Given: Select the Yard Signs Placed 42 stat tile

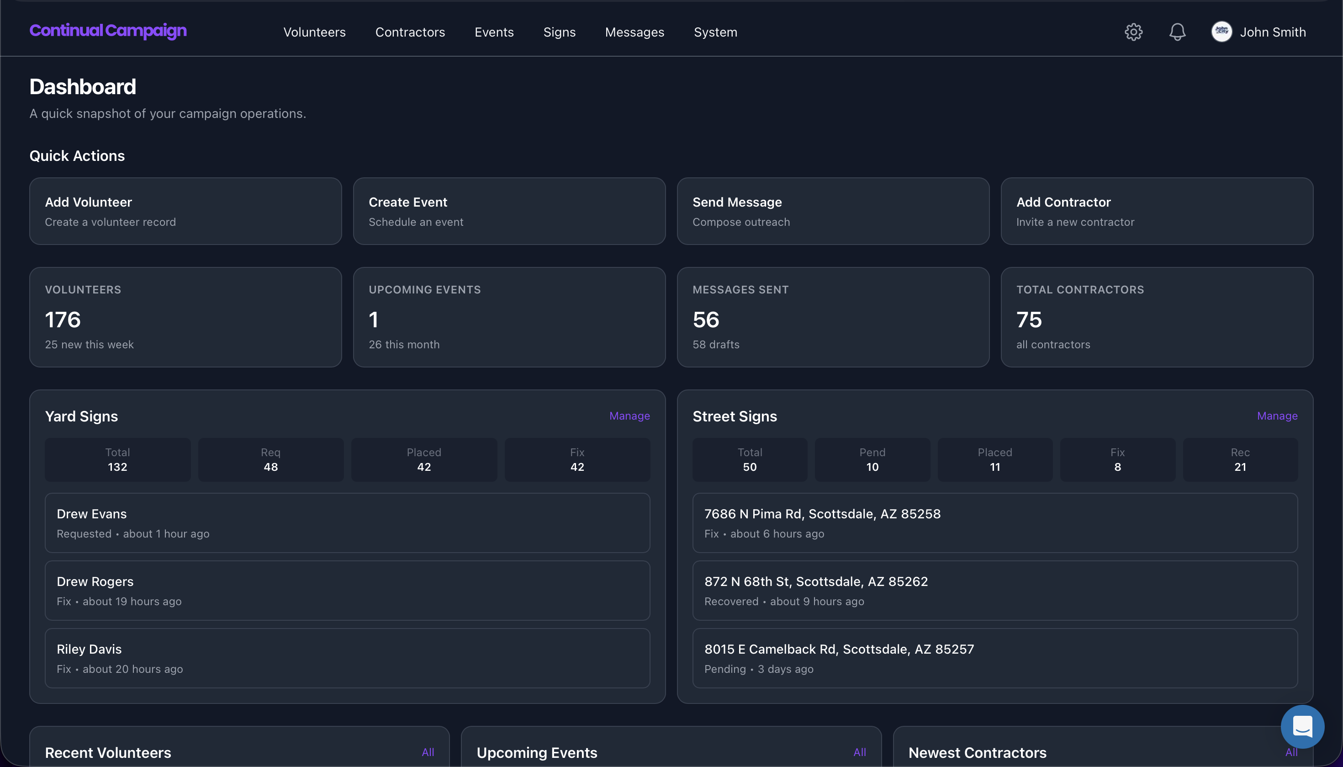Looking at the screenshot, I should click(x=424, y=459).
